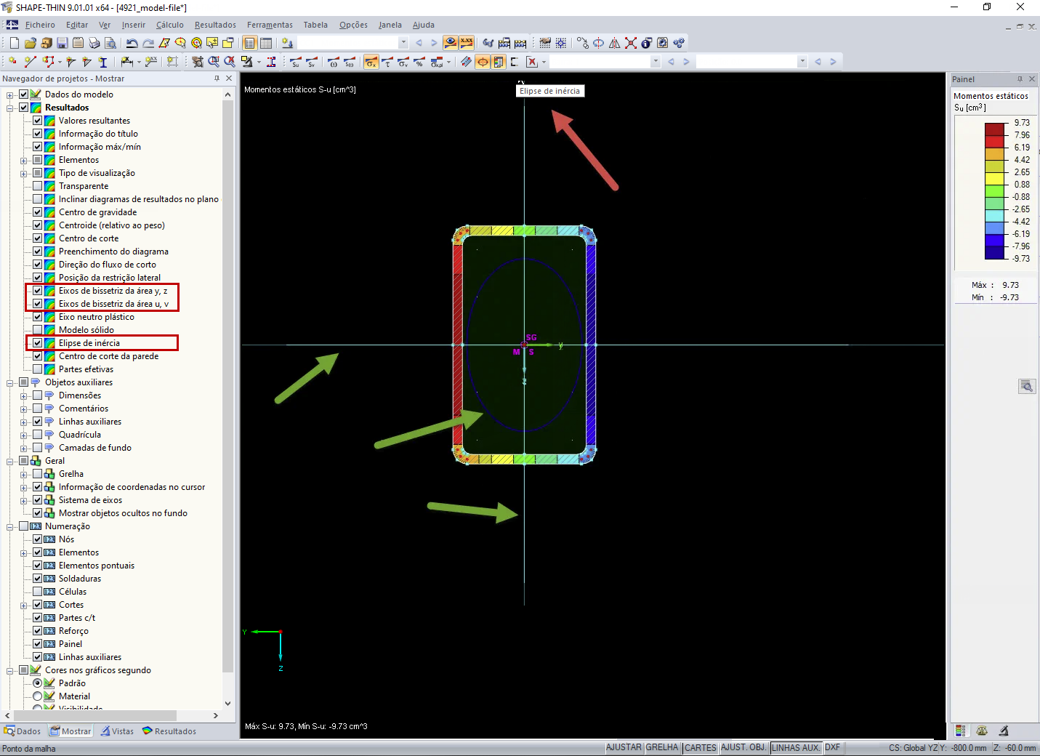Show stress ratio percent results
The image size is (1040, 756).
tap(419, 62)
